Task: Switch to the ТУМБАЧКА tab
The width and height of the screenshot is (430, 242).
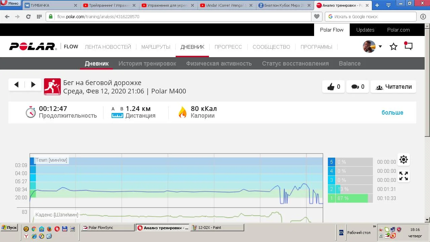Action: (x=51, y=5)
